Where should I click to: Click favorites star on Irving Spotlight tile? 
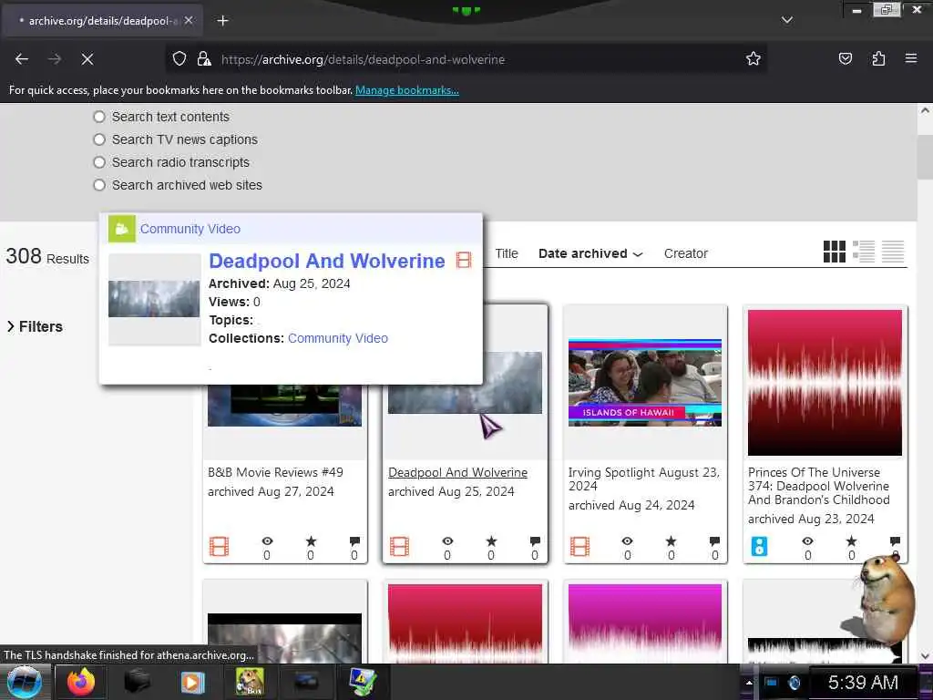coord(672,541)
